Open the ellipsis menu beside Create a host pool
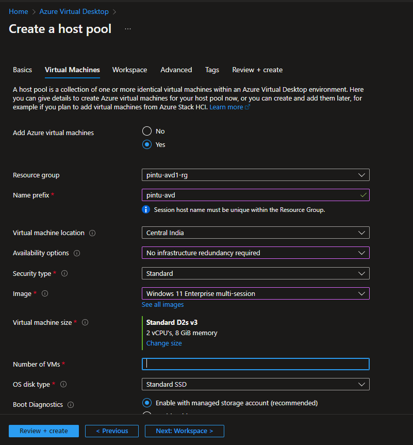 (x=128, y=29)
